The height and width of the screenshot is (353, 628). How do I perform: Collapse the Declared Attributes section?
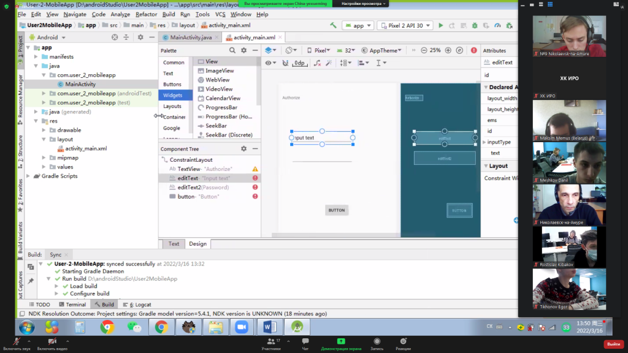pyautogui.click(x=486, y=87)
